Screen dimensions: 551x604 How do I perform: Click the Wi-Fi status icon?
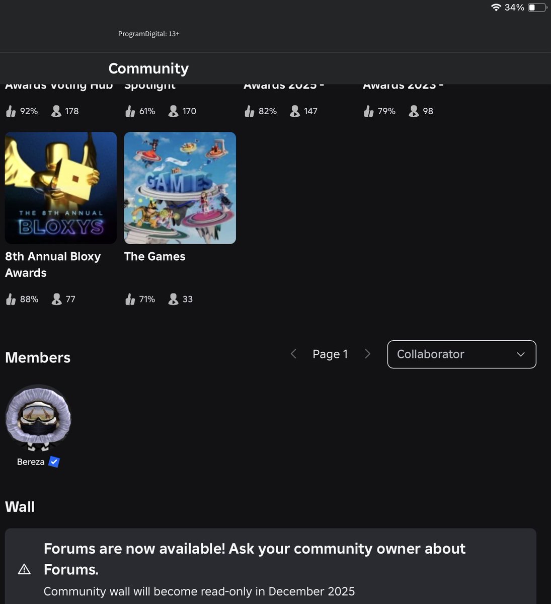pos(496,7)
